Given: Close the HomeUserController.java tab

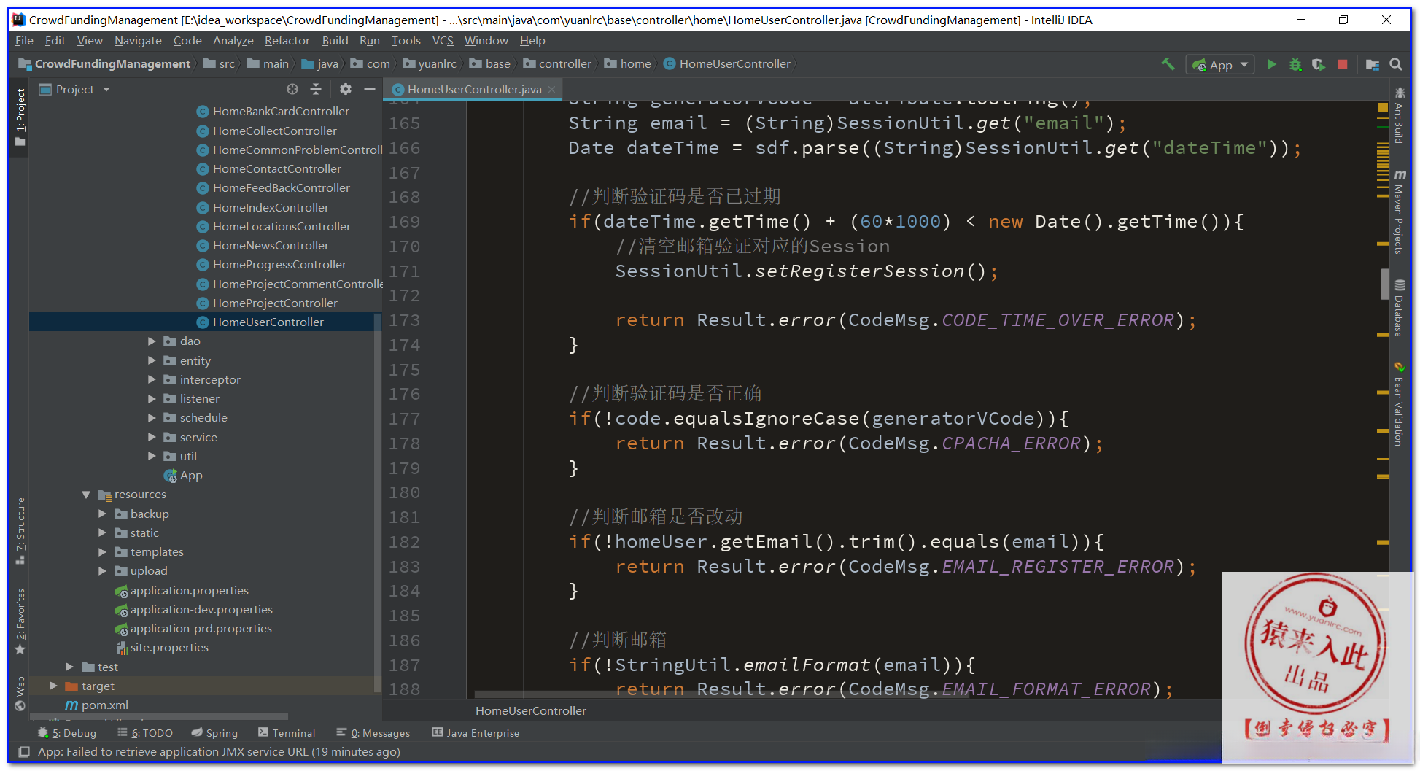Looking at the screenshot, I should [552, 89].
